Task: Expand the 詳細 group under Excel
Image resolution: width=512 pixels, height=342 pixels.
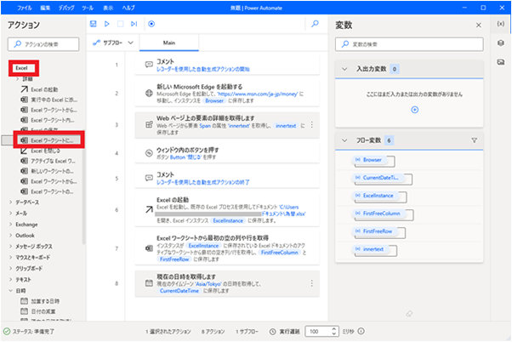Action: (x=18, y=79)
